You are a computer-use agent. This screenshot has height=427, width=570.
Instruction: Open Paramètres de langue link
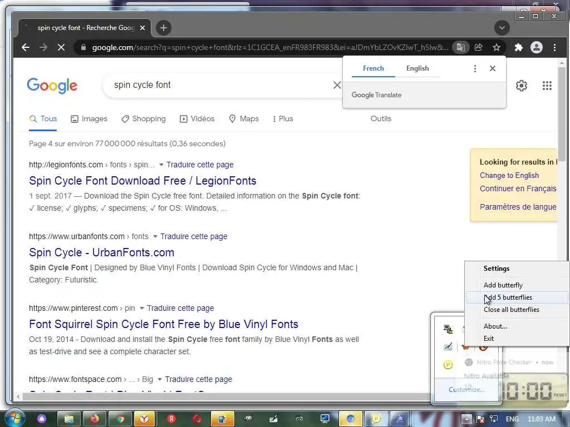[518, 207]
